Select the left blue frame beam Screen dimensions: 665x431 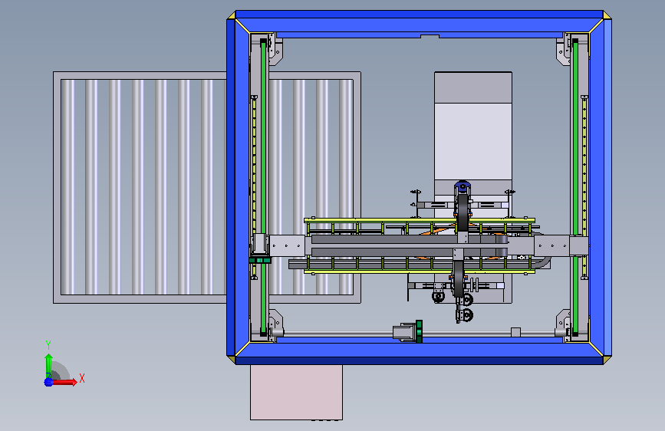237,187
